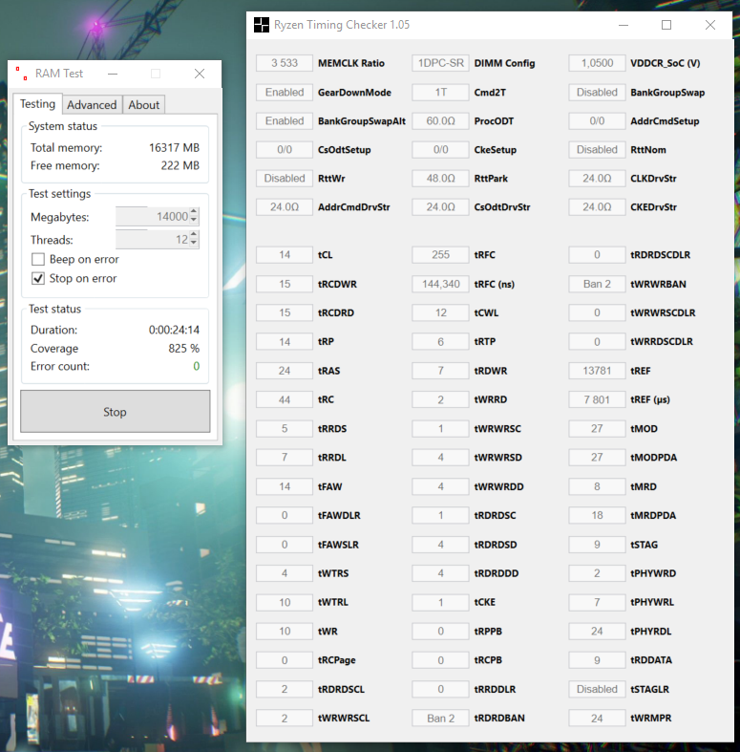740x752 pixels.
Task: Click the tCWL value 12
Action: tap(440, 312)
